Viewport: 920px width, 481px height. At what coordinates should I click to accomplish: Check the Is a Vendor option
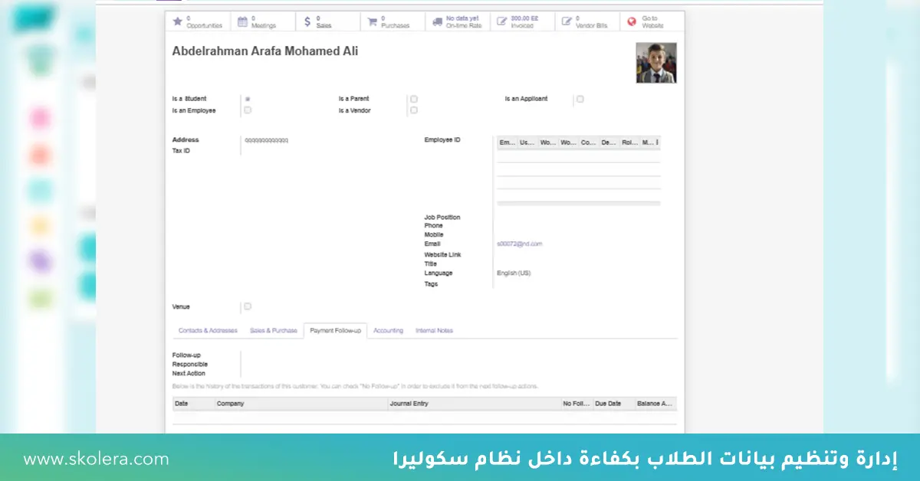click(x=413, y=110)
